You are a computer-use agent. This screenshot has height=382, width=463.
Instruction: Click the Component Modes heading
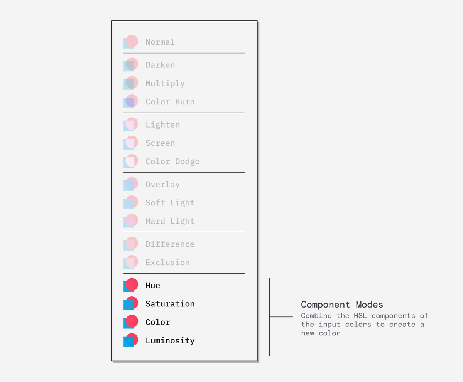[x=342, y=305]
